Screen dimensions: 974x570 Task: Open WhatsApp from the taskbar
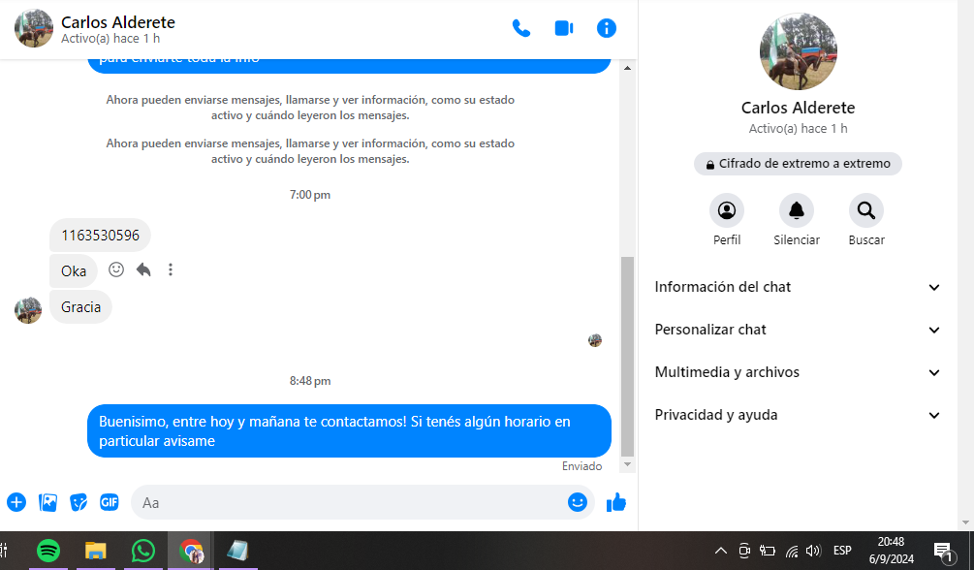pyautogui.click(x=143, y=551)
